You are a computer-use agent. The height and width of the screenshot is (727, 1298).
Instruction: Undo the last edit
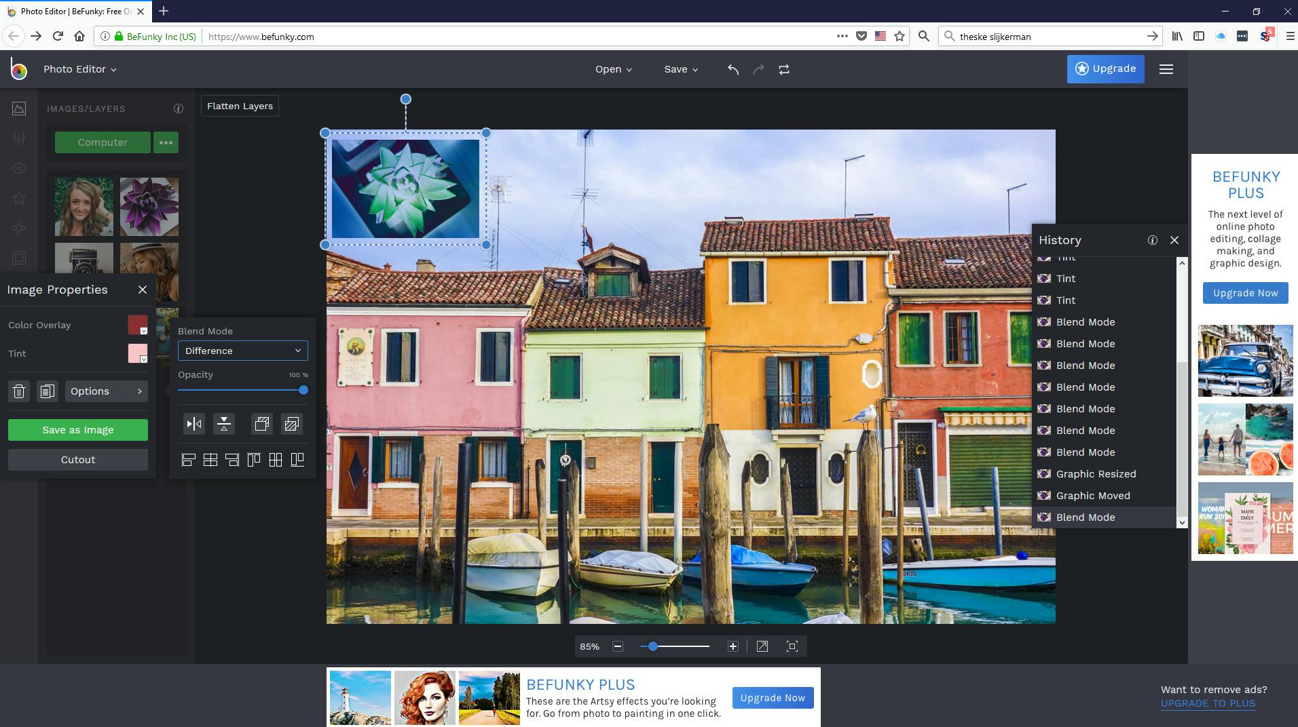(x=733, y=69)
